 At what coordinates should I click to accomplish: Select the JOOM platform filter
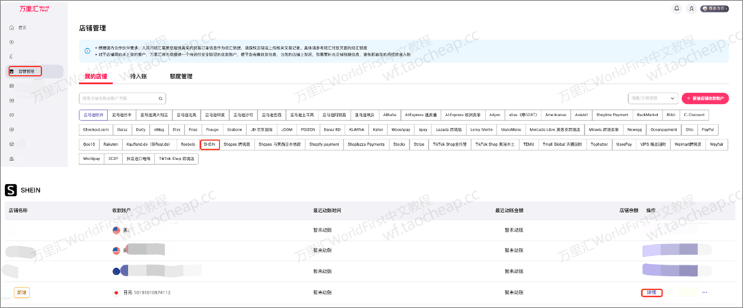(286, 129)
